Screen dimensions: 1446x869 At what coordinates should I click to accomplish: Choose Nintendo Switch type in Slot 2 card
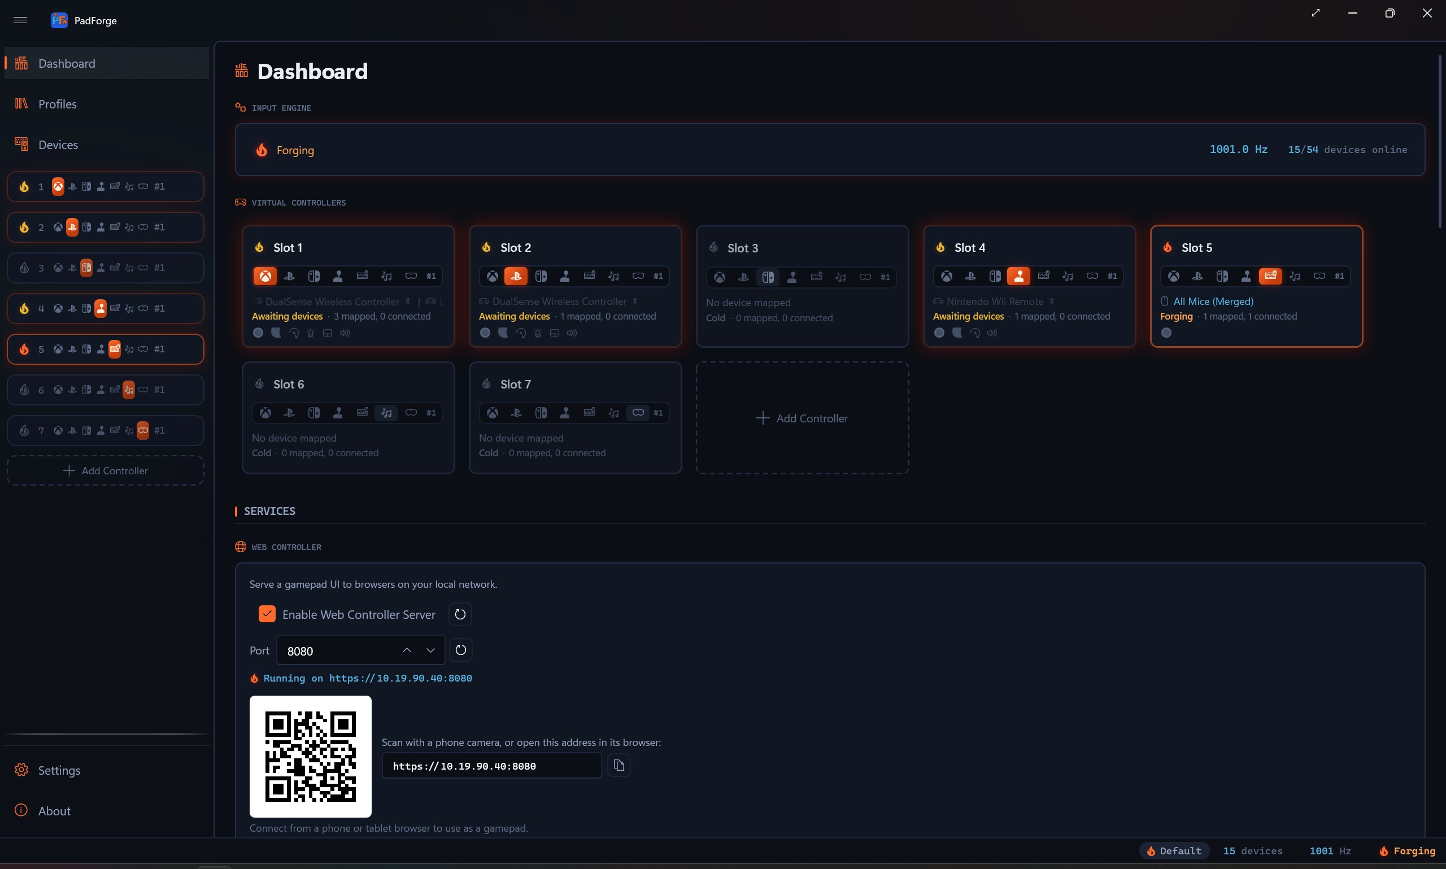[541, 276]
